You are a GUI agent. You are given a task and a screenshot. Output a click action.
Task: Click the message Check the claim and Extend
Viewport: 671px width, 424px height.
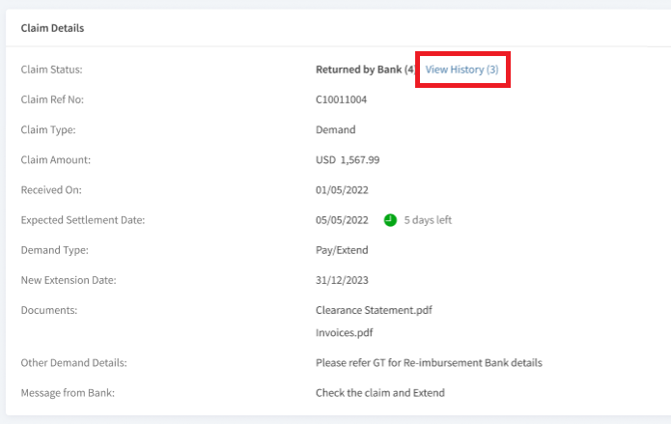coord(380,393)
